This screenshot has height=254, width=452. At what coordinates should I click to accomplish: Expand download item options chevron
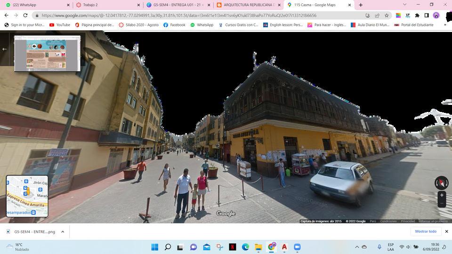pos(63,231)
